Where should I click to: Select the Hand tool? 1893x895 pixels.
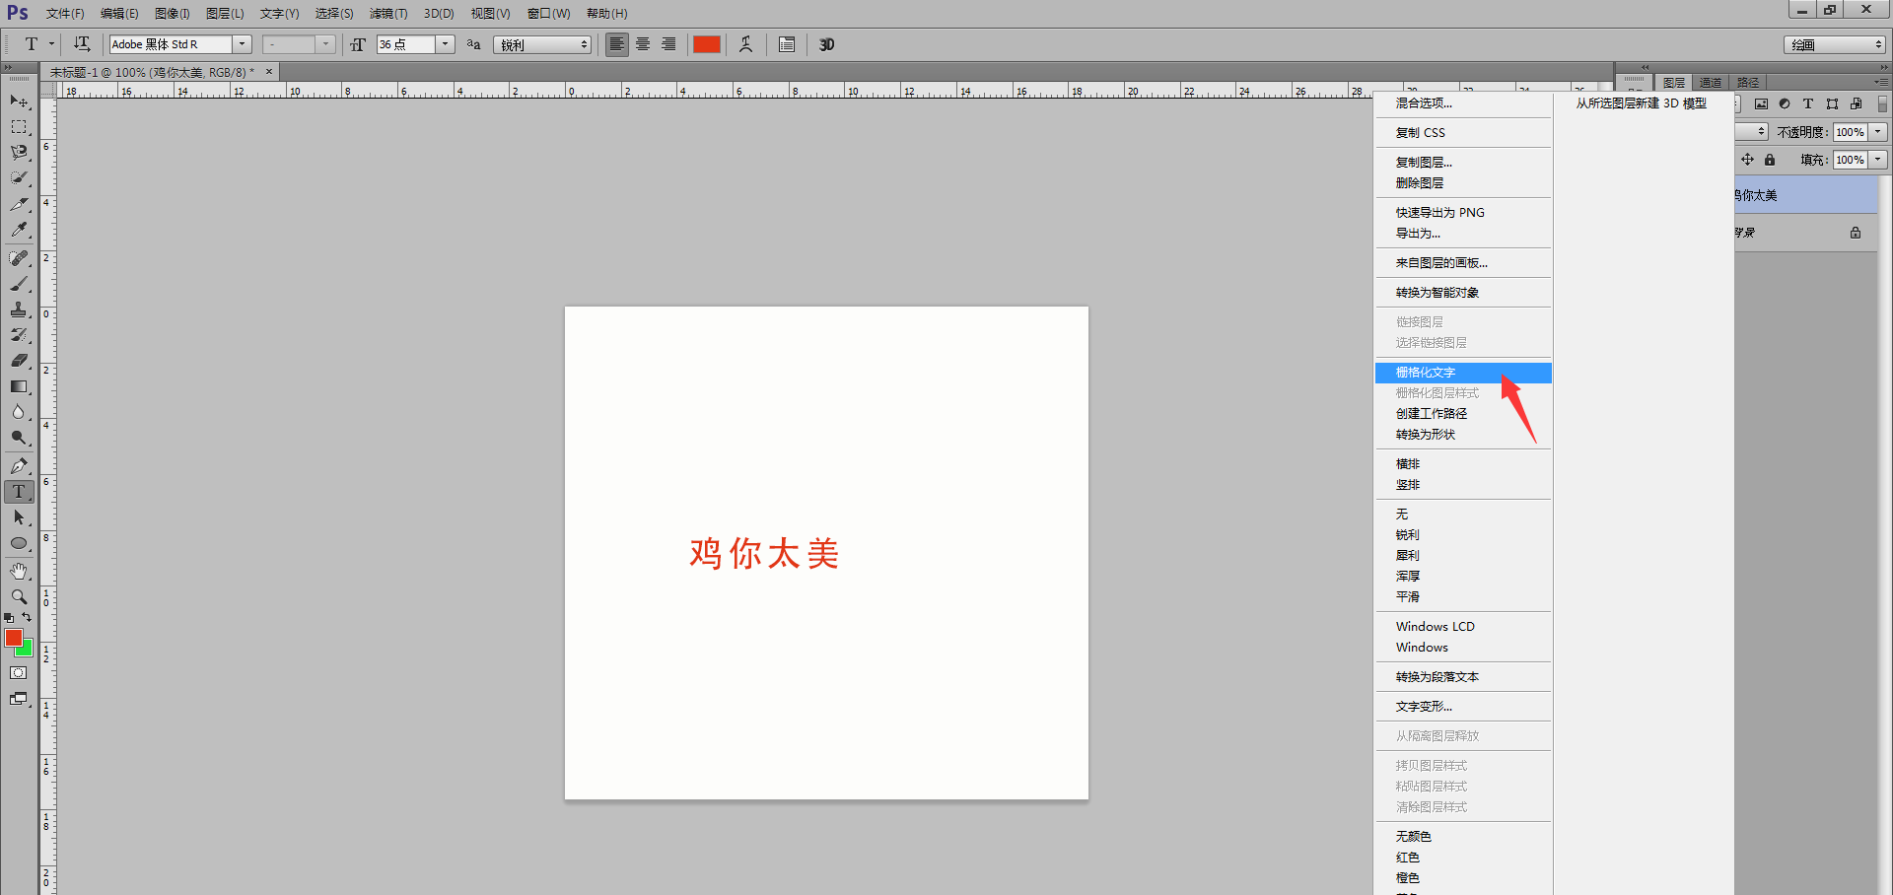pos(19,572)
